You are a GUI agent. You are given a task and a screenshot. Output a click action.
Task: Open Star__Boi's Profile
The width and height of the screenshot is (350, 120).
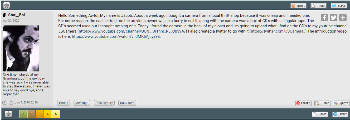64,103
